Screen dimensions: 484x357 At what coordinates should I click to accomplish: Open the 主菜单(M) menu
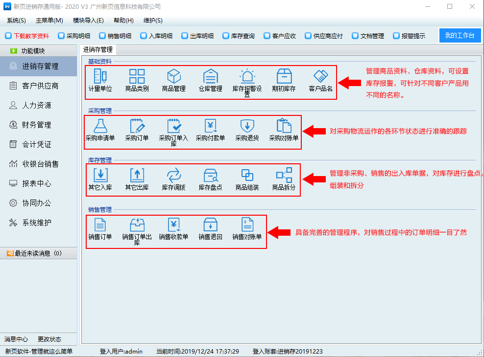(x=49, y=21)
